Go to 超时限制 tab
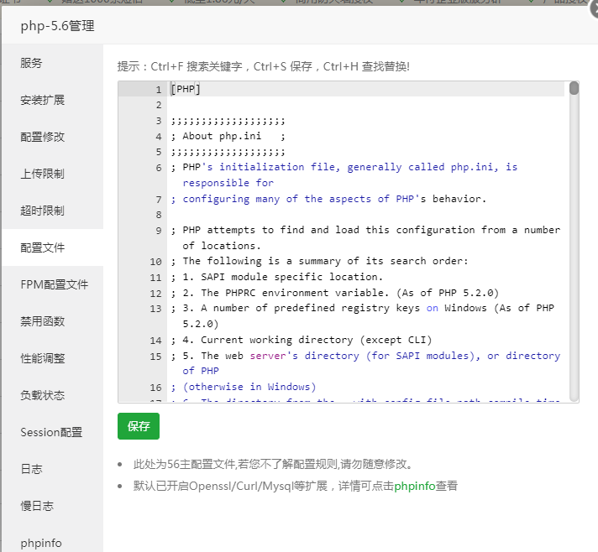 [43, 211]
